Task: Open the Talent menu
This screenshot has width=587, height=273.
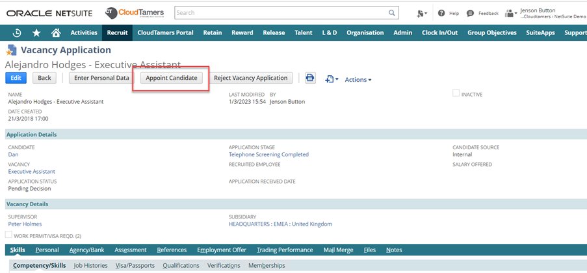Action: click(303, 33)
